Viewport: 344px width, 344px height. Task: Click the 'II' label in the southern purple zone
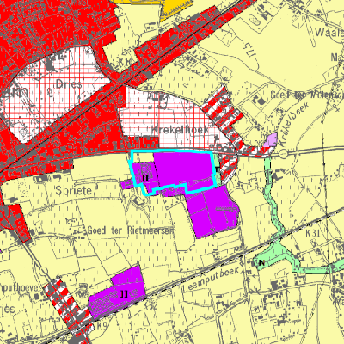click(x=124, y=293)
